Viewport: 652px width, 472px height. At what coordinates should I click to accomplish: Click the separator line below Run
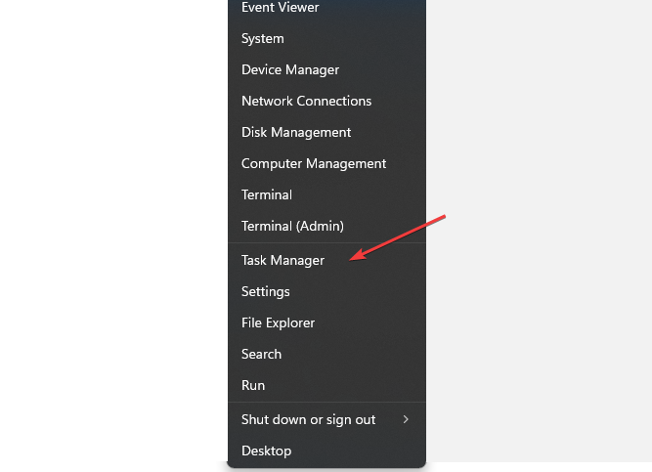(x=326, y=403)
